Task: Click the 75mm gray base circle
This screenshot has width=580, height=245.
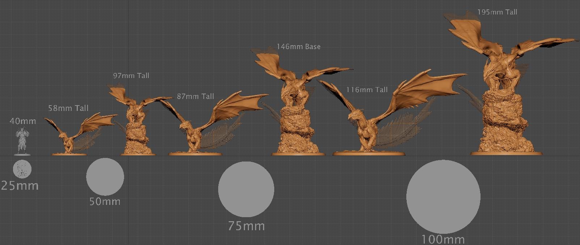Action: click(x=246, y=189)
